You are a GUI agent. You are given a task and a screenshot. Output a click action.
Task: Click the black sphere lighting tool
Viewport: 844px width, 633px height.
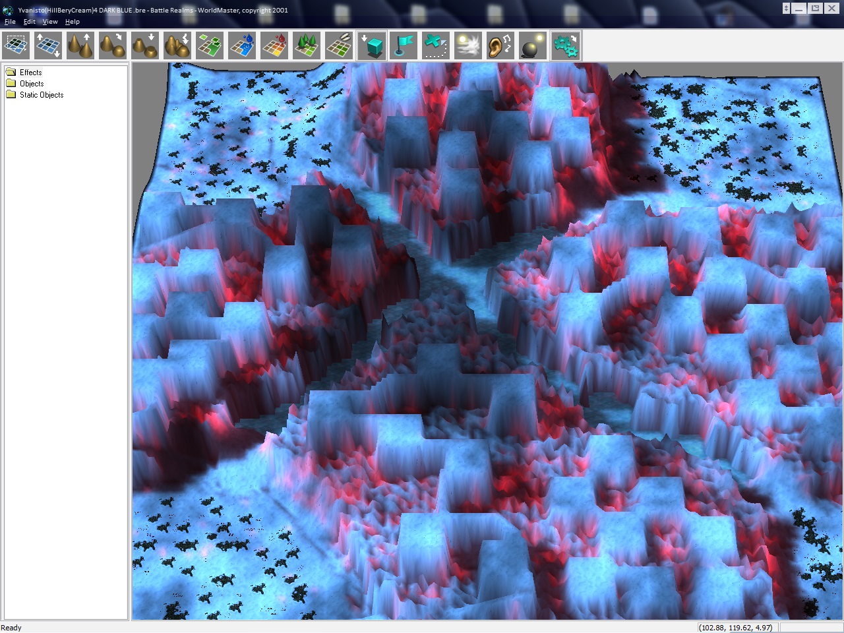click(533, 46)
